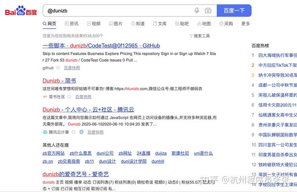Click related search zb交易指南
The width and height of the screenshot is (297, 192).
tap(69, 161)
